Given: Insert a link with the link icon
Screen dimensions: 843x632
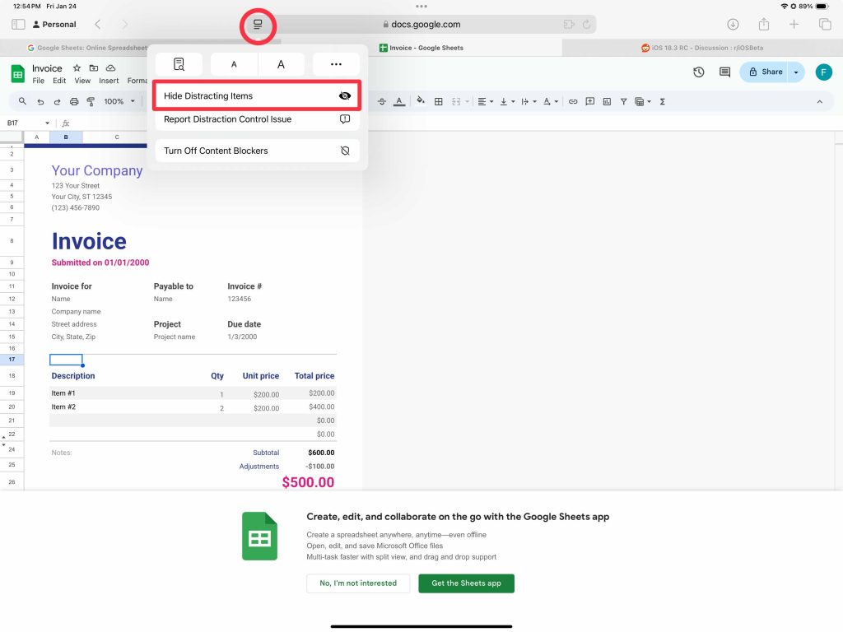Looking at the screenshot, I should pyautogui.click(x=574, y=101).
